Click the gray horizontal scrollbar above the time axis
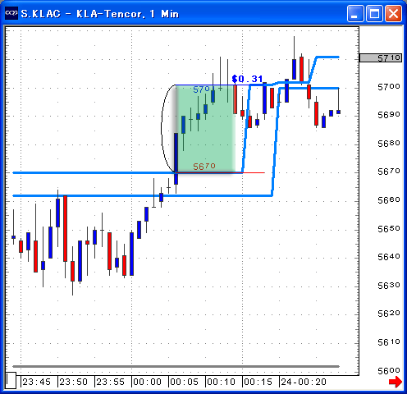407x394 pixels. coord(176,366)
